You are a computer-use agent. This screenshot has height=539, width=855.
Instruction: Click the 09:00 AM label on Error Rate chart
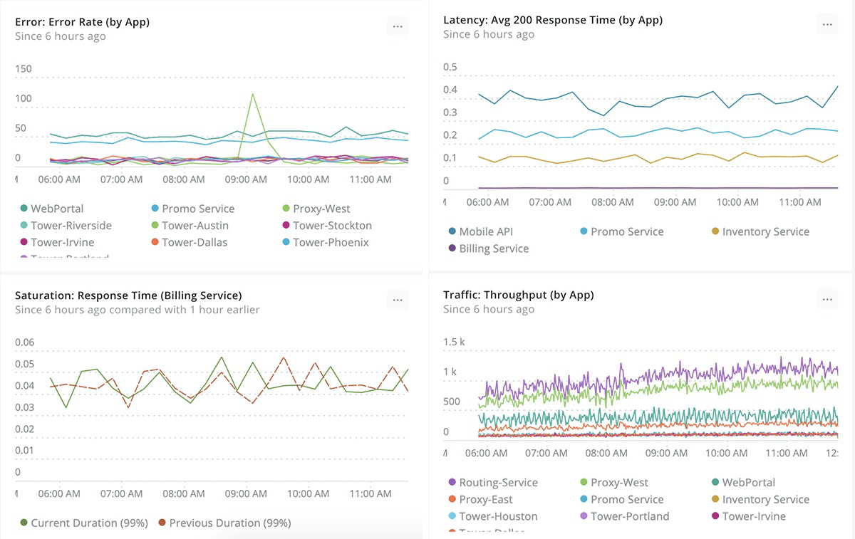point(246,179)
